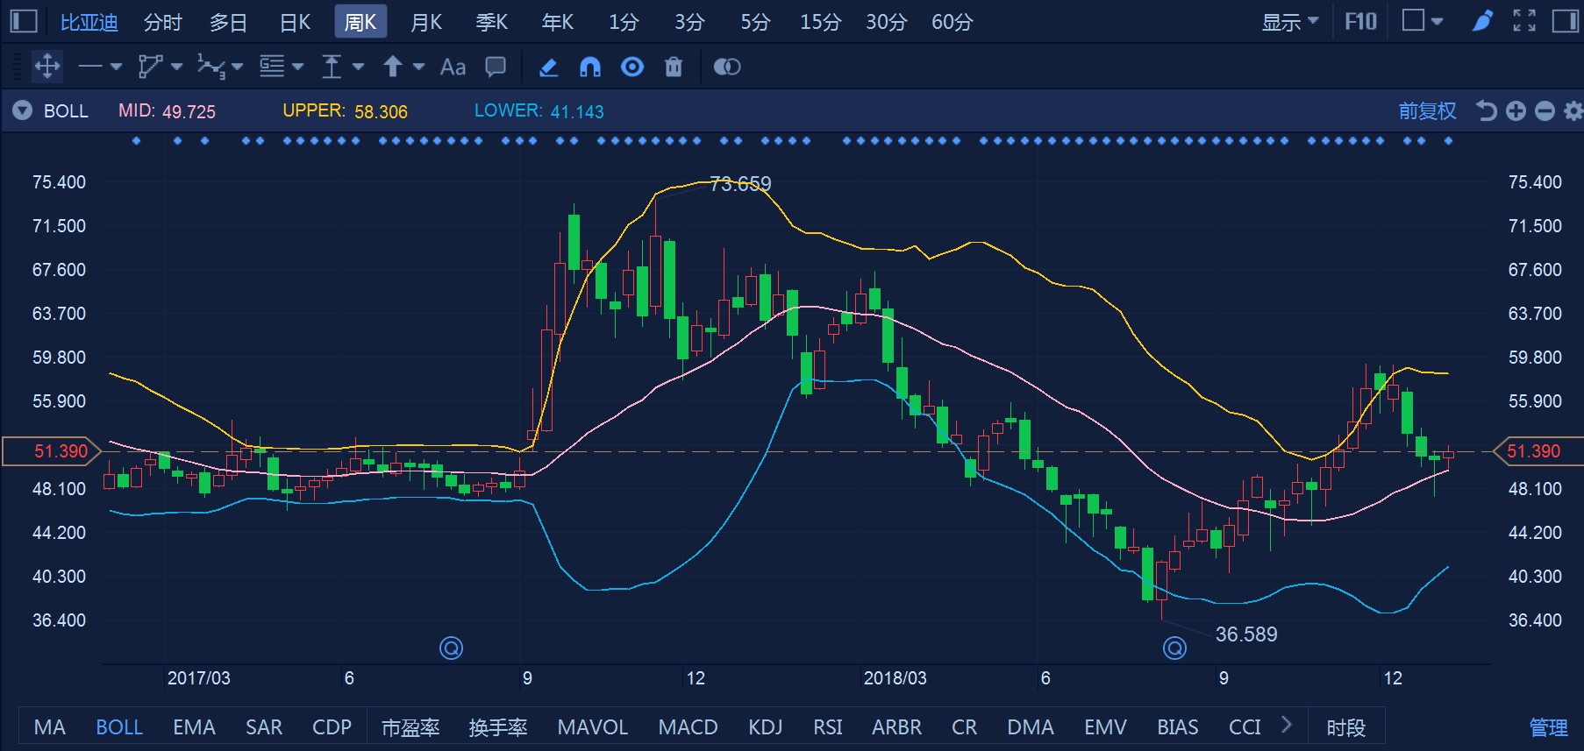Select the SAR indicator
1584x751 pixels.
pyautogui.click(x=264, y=727)
